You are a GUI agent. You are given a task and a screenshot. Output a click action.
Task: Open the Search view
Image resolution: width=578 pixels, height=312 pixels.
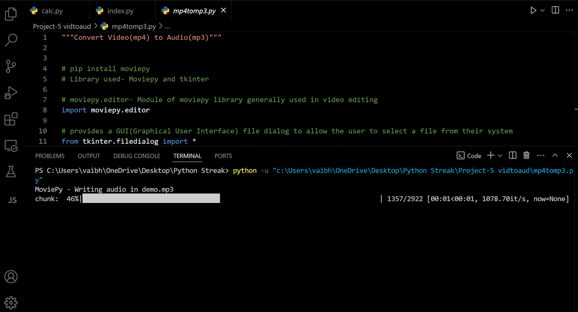tap(11, 40)
